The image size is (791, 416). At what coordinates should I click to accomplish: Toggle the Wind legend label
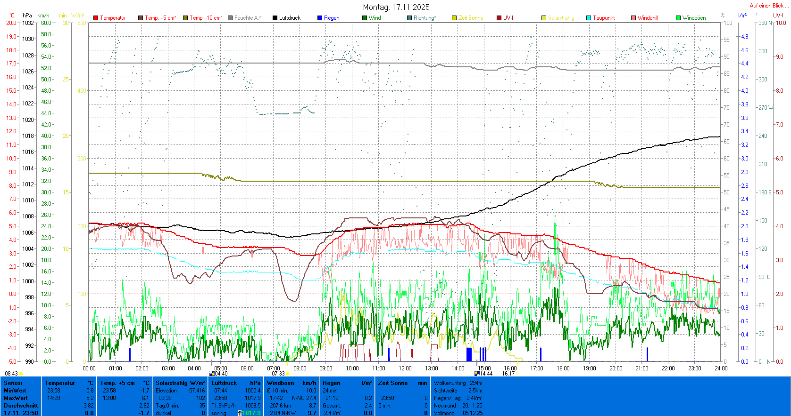click(x=375, y=18)
